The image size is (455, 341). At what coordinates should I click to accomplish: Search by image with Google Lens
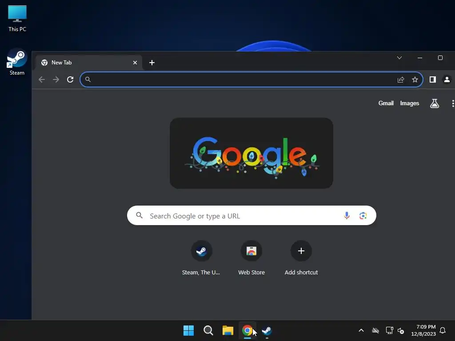tap(363, 215)
